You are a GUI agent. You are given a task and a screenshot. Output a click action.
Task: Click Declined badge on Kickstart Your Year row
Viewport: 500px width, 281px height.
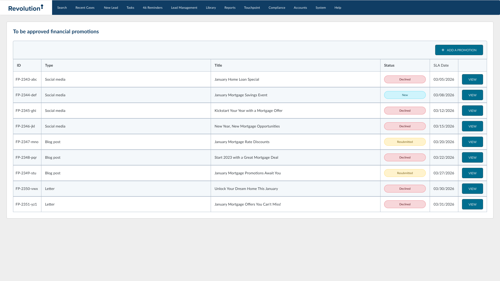point(405,111)
